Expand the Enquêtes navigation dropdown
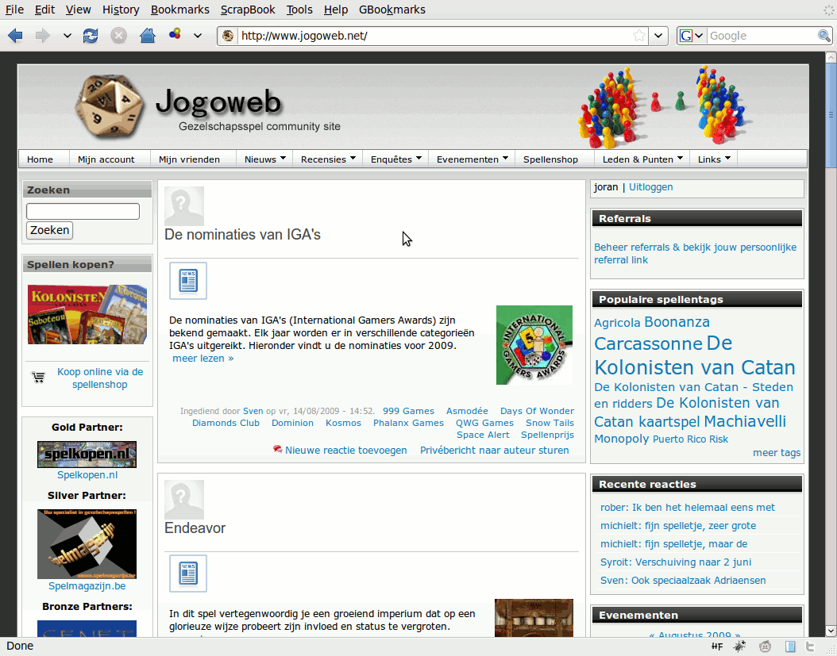Screen dimensions: 837x656 [x=419, y=158]
